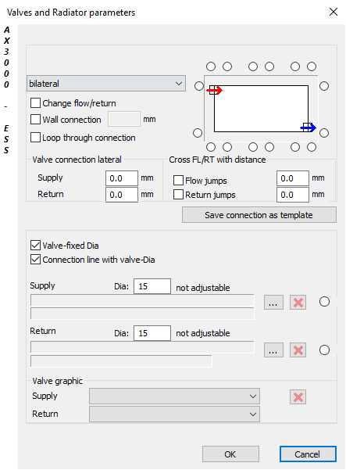This screenshot has width=346, height=470.
Task: Click red X delete icon for Supply valve
Action: coord(298,302)
